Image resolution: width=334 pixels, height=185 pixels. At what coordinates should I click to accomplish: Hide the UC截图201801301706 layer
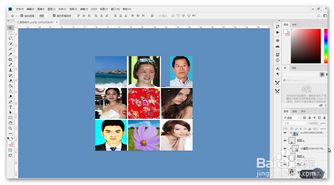[285, 148]
